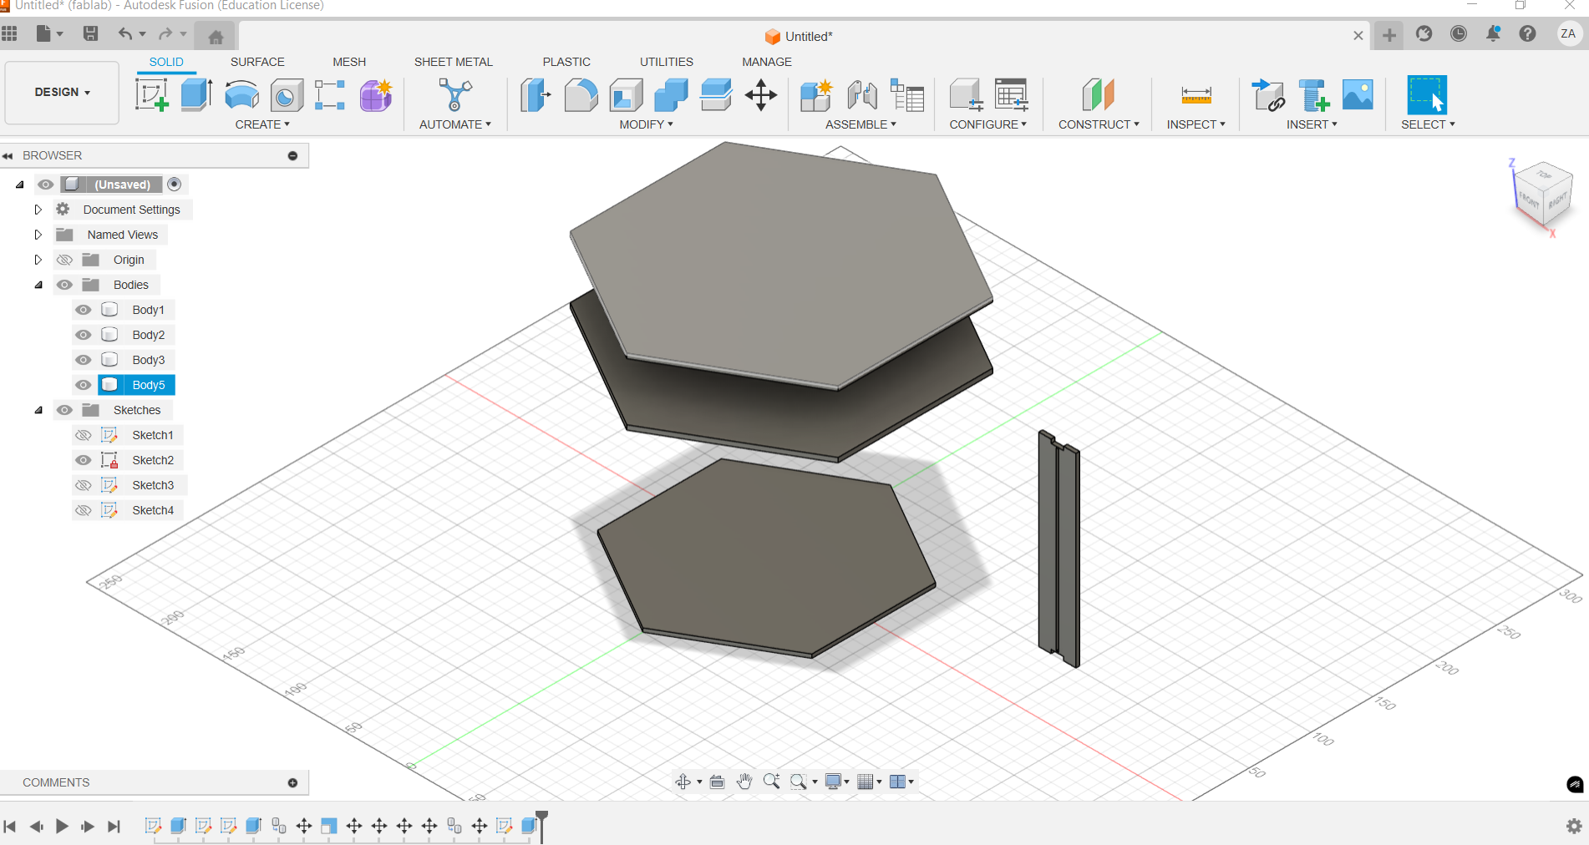Open the DESIGN workspace dropdown
Image resolution: width=1589 pixels, height=845 pixels.
click(x=62, y=92)
